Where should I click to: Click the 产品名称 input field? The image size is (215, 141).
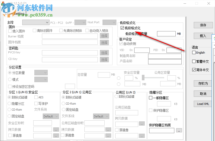(x=165, y=61)
